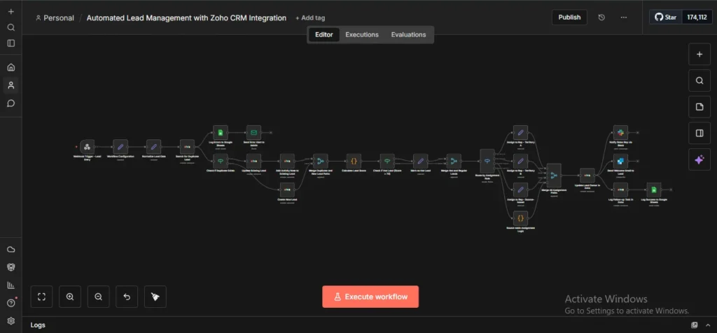The width and height of the screenshot is (717, 333).
Task: Open the AI assistant sparkle button
Action: click(699, 160)
